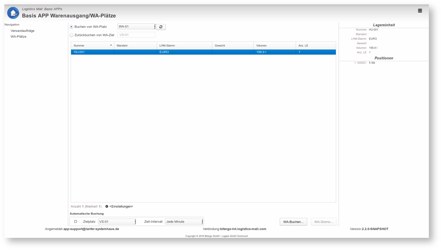Click the disabled VS-01 WA-Ziel field

[x=136, y=35]
